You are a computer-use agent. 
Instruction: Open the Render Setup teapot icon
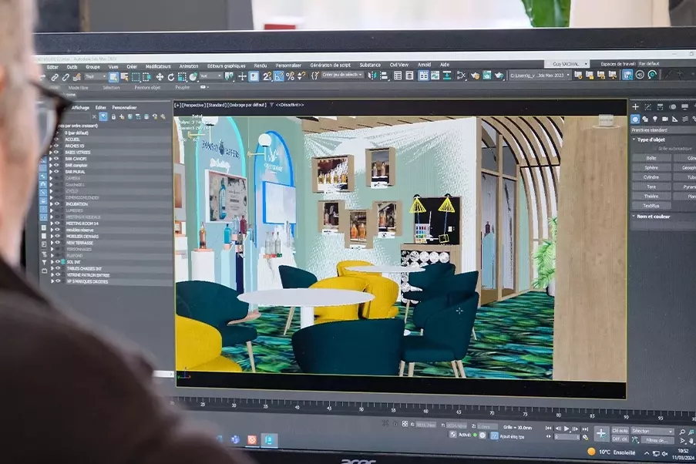[x=475, y=76]
